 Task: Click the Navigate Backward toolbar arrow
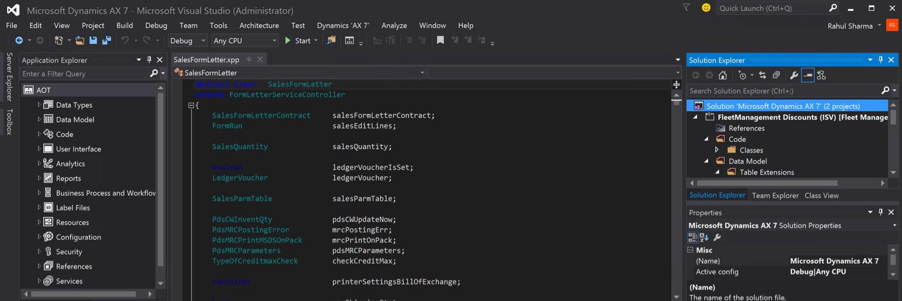click(19, 40)
